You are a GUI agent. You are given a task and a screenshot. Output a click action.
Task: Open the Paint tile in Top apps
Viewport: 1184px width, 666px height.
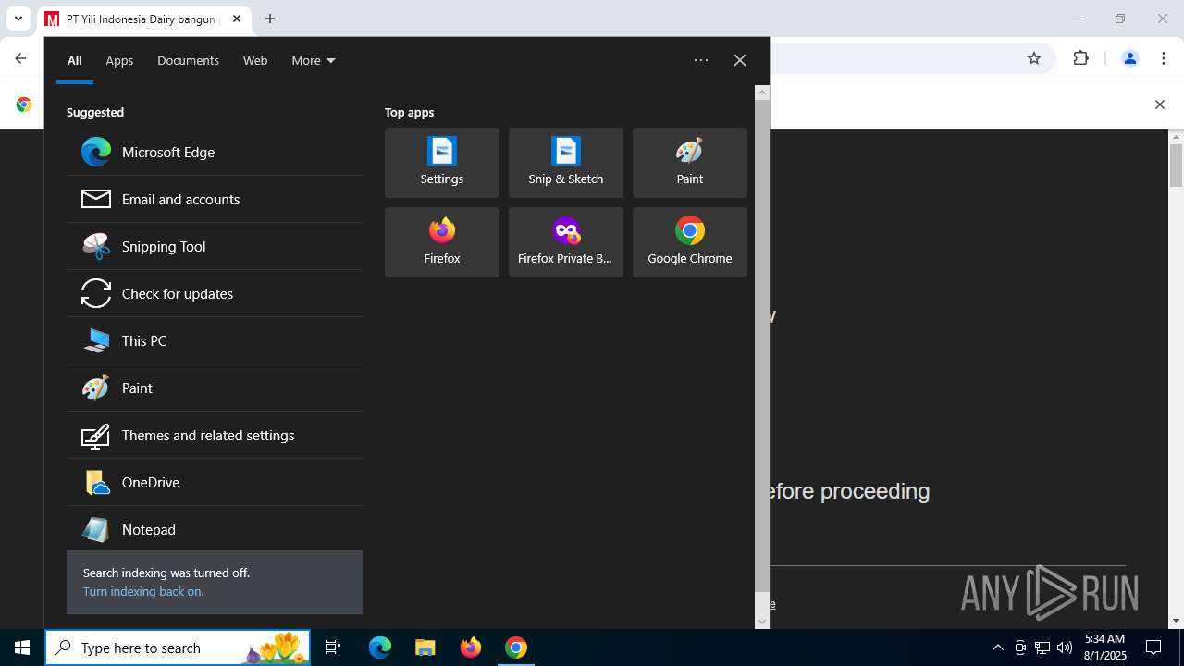pos(690,163)
